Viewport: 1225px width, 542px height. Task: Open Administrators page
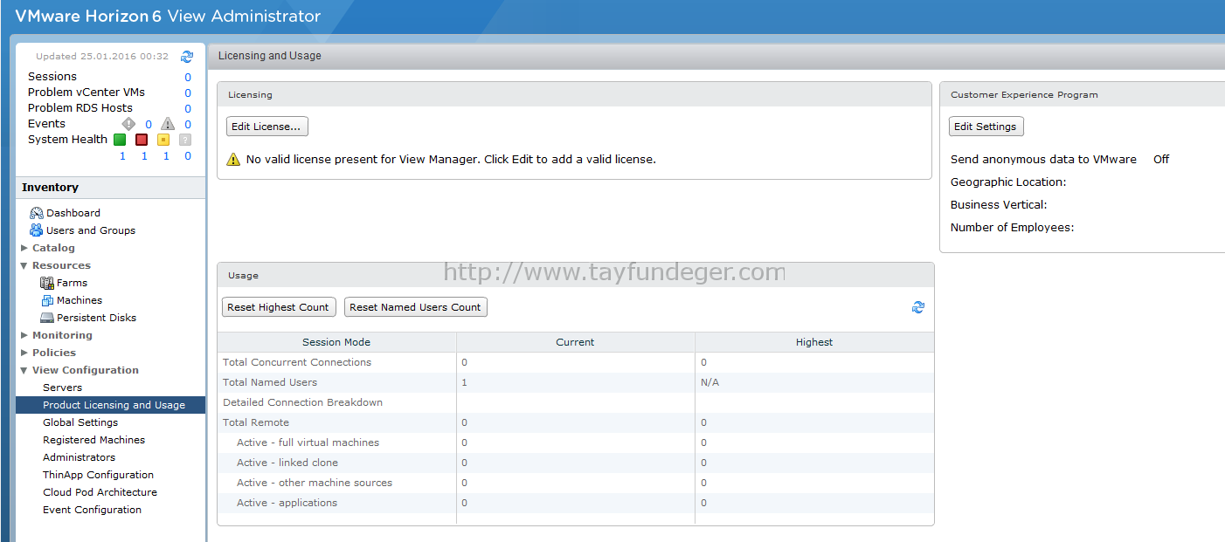coord(79,457)
